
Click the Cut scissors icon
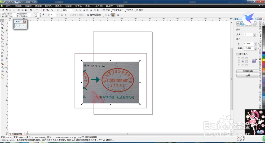[19, 10]
